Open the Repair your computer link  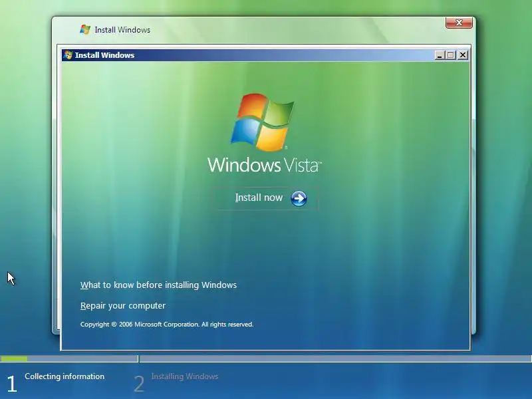123,306
